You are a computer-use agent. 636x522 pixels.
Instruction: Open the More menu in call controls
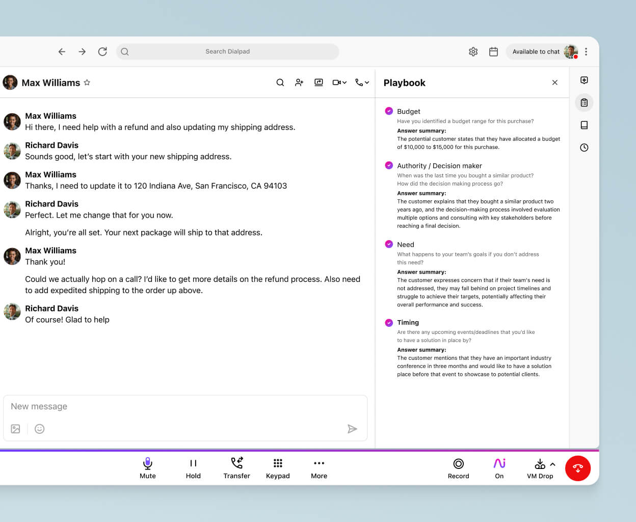(x=319, y=468)
